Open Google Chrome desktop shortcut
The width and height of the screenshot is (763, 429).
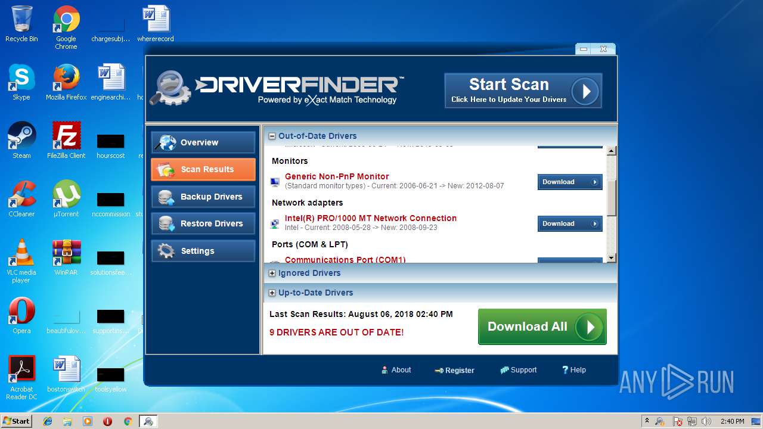coord(66,27)
